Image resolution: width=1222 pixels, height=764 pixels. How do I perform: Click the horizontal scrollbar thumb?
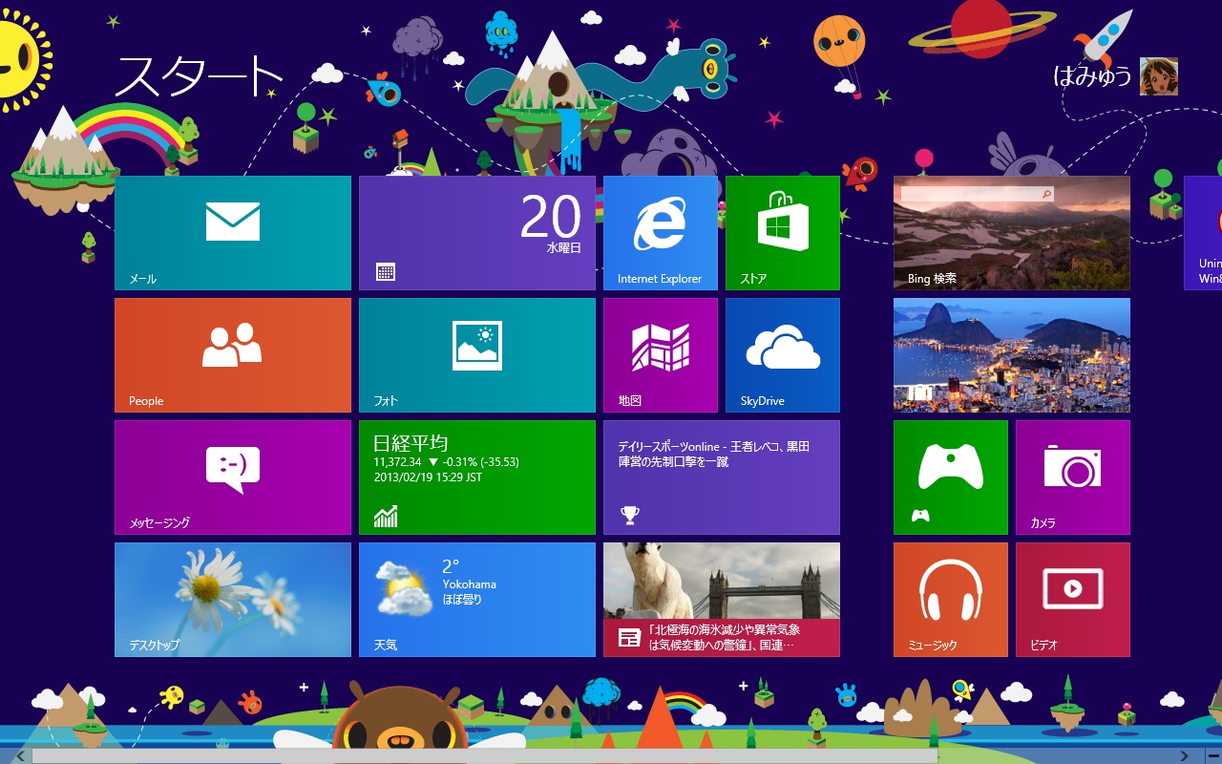pyautogui.click(x=484, y=756)
